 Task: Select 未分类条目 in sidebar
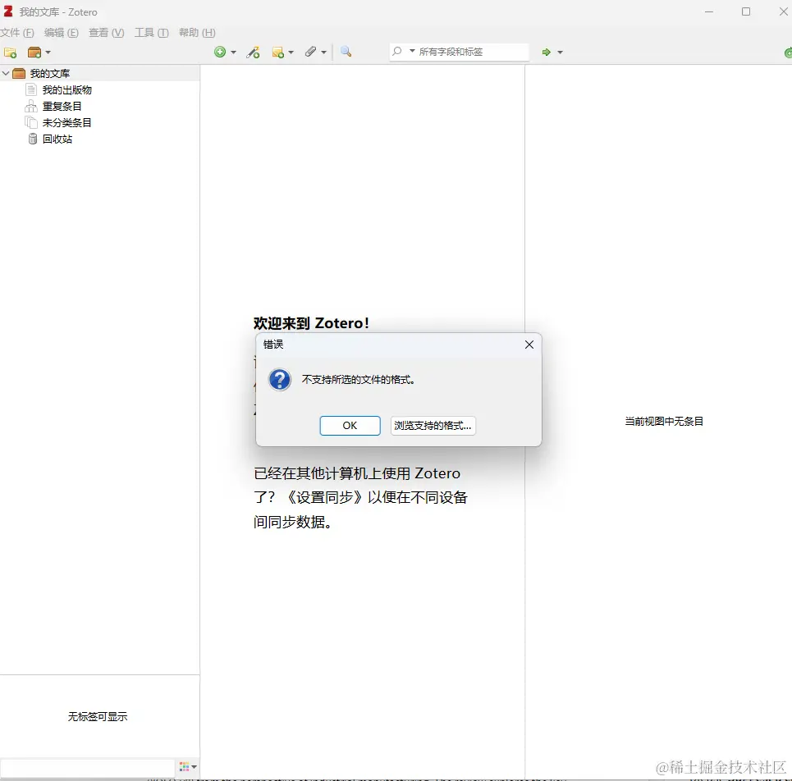66,123
